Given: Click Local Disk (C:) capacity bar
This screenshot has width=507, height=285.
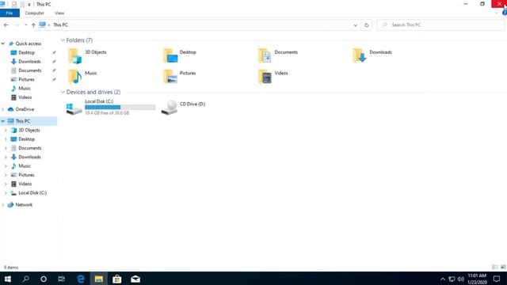Looking at the screenshot, I should pyautogui.click(x=120, y=108).
